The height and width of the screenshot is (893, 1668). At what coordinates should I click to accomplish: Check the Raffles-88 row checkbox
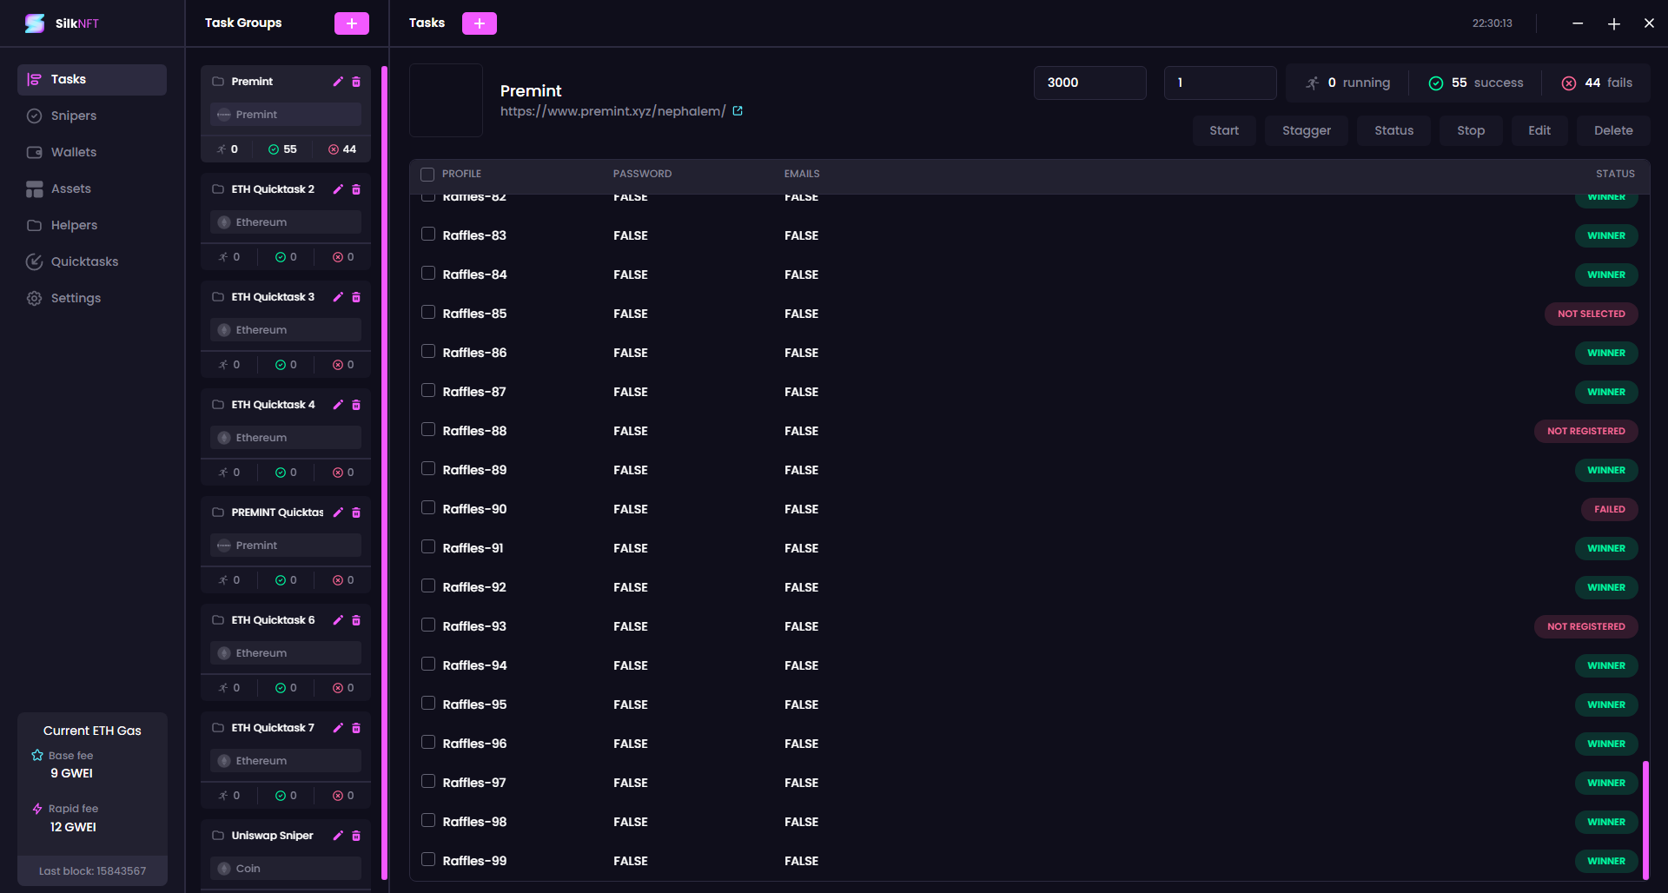coord(428,430)
